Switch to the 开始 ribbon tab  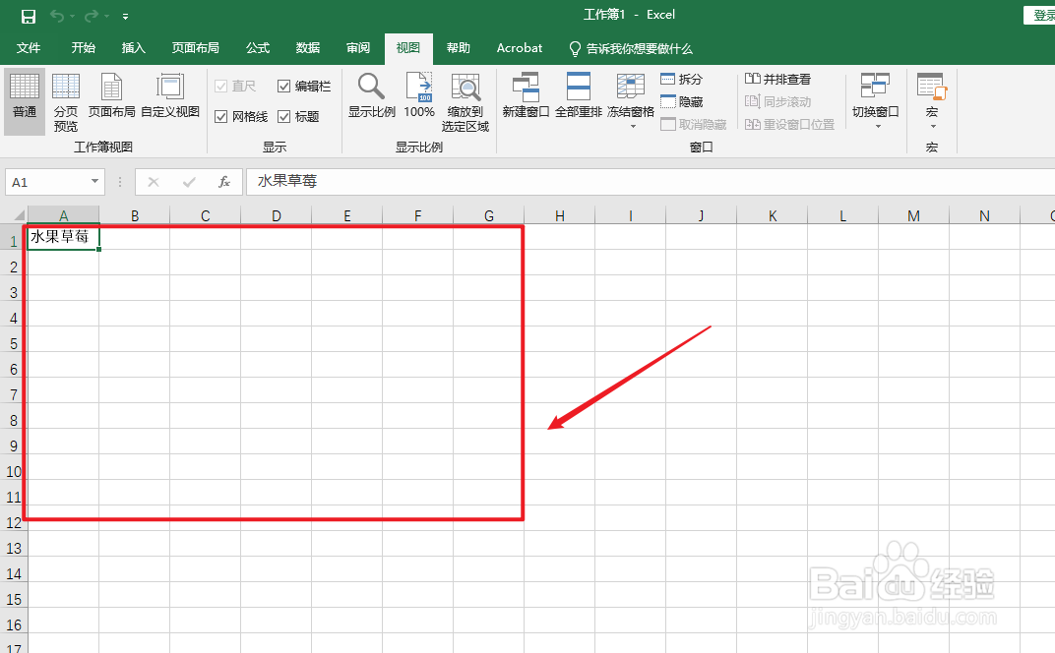[83, 47]
